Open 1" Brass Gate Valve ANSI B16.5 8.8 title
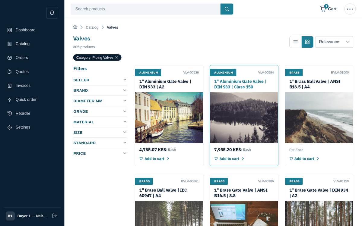This screenshot has height=226, width=362. pyautogui.click(x=241, y=193)
